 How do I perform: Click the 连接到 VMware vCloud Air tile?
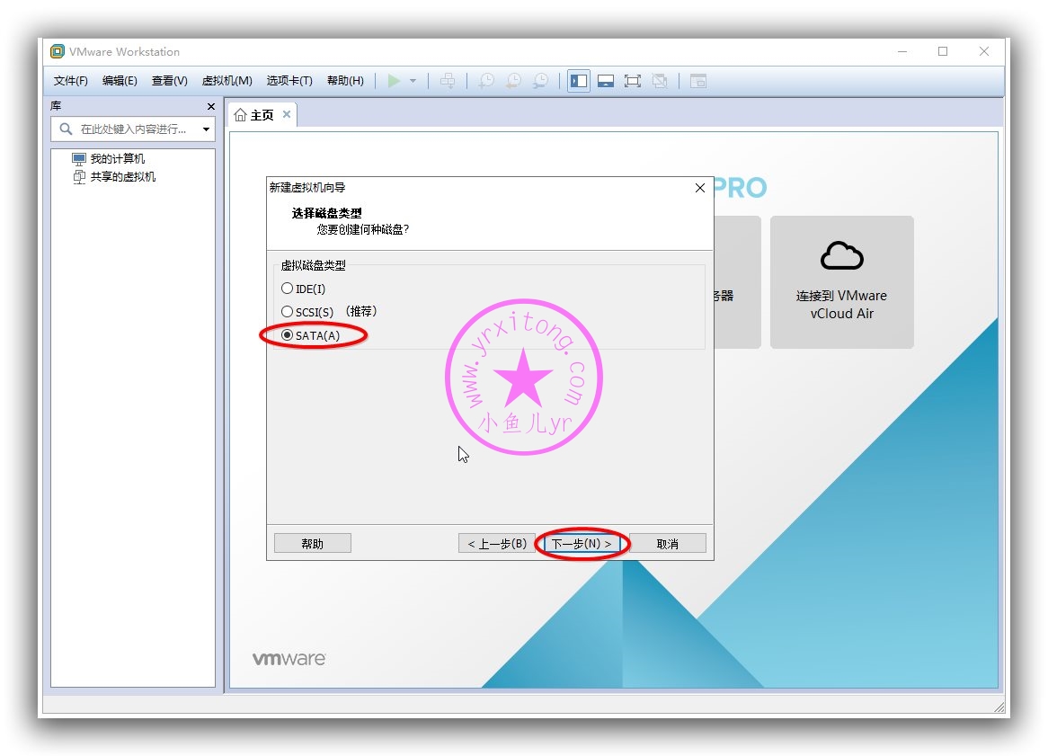point(841,282)
